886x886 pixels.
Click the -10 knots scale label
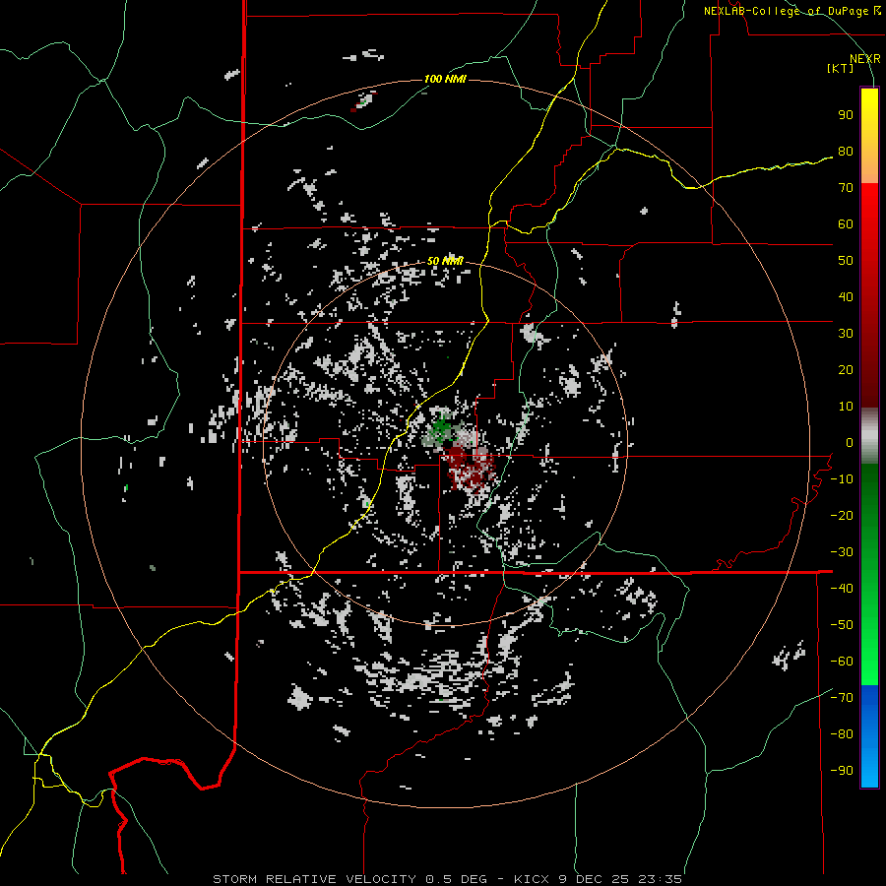842,479
